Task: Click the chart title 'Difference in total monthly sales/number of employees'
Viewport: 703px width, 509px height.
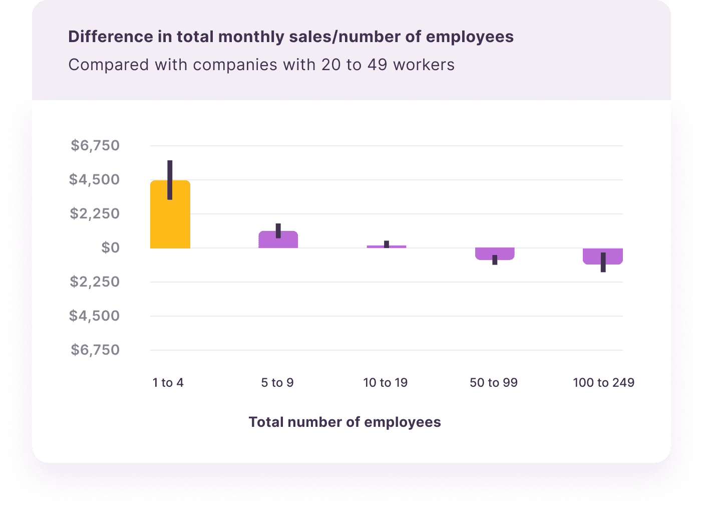Action: [x=291, y=37]
